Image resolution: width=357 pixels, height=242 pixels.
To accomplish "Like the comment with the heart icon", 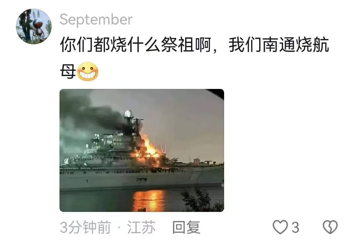I will pos(280,227).
